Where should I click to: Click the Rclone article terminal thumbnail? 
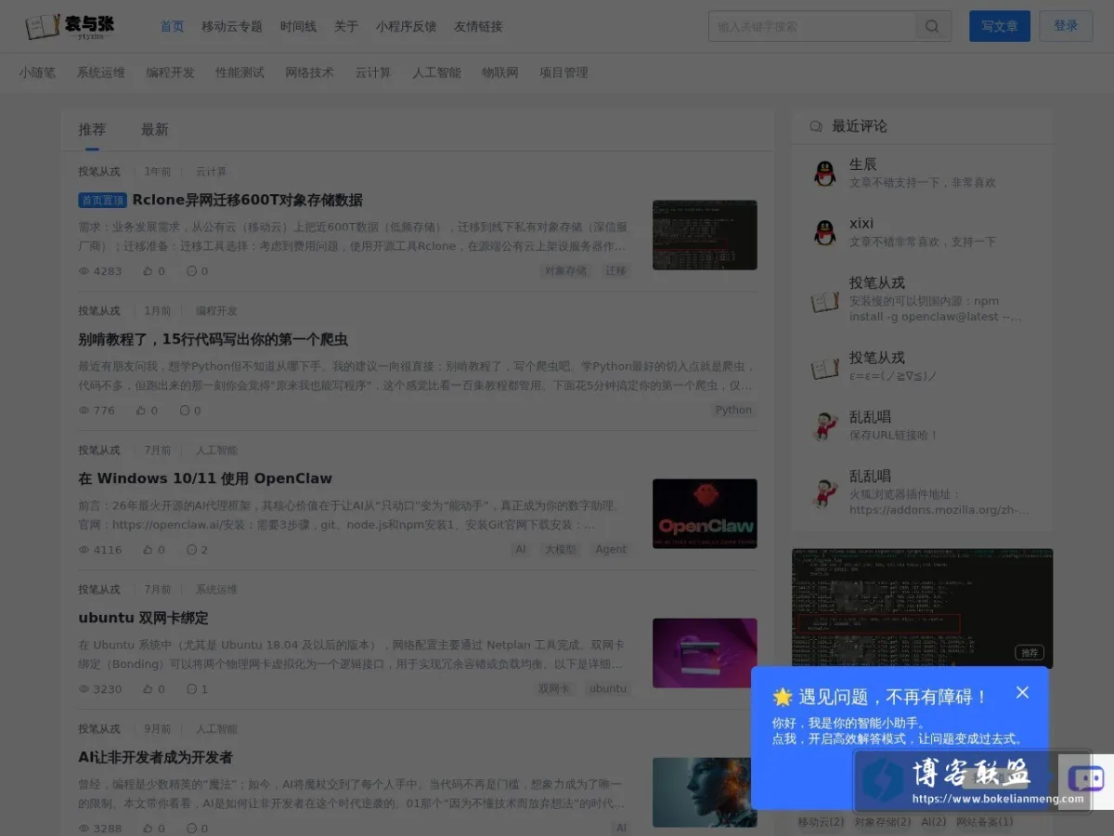pyautogui.click(x=705, y=235)
